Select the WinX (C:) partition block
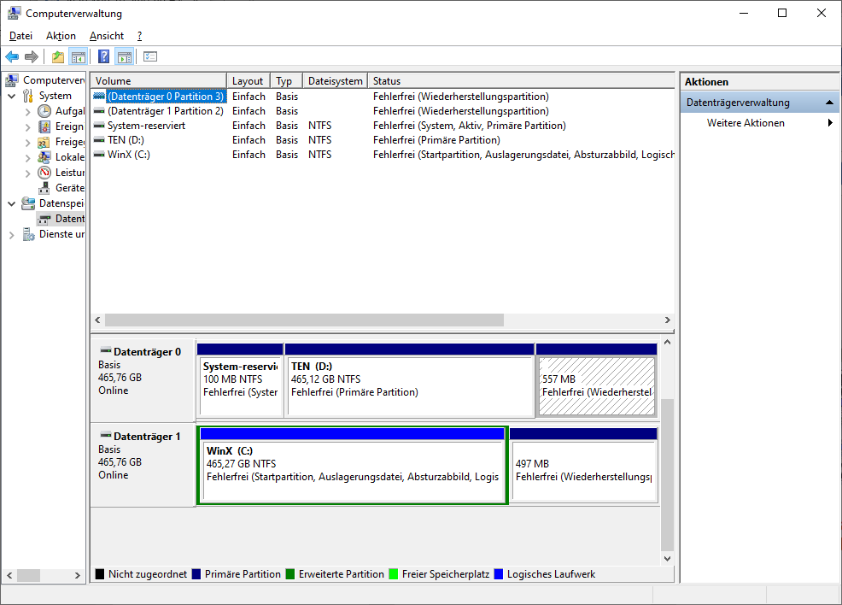 coord(353,466)
